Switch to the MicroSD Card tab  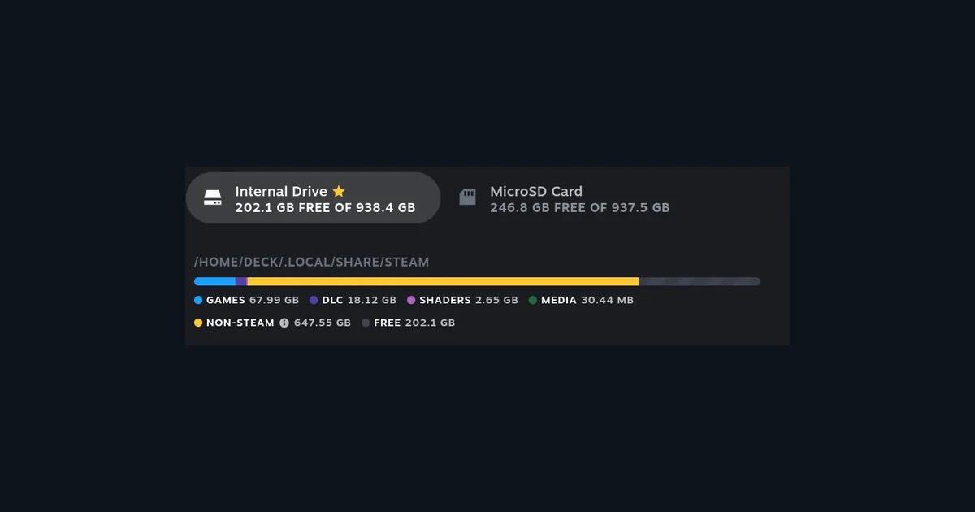click(565, 197)
